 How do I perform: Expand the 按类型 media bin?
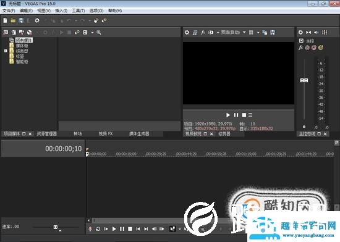click(x=6, y=51)
